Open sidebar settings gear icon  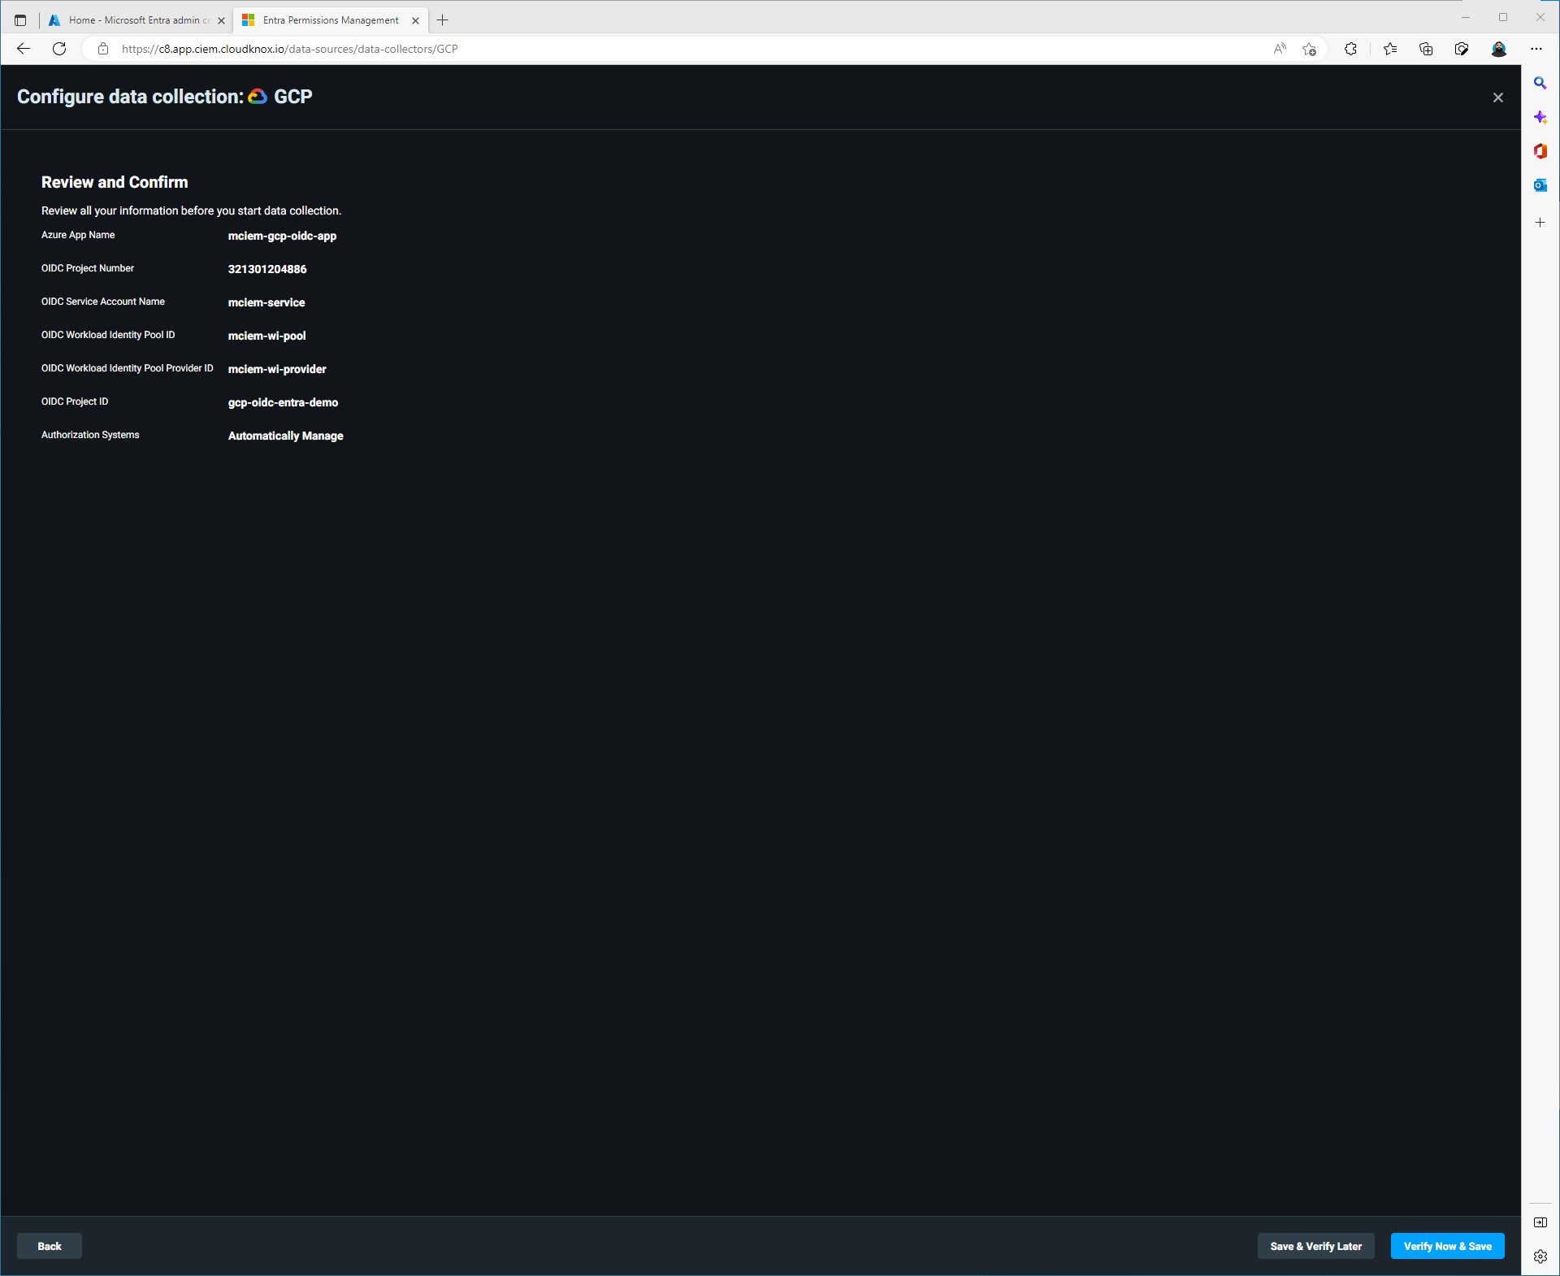coord(1540,1256)
